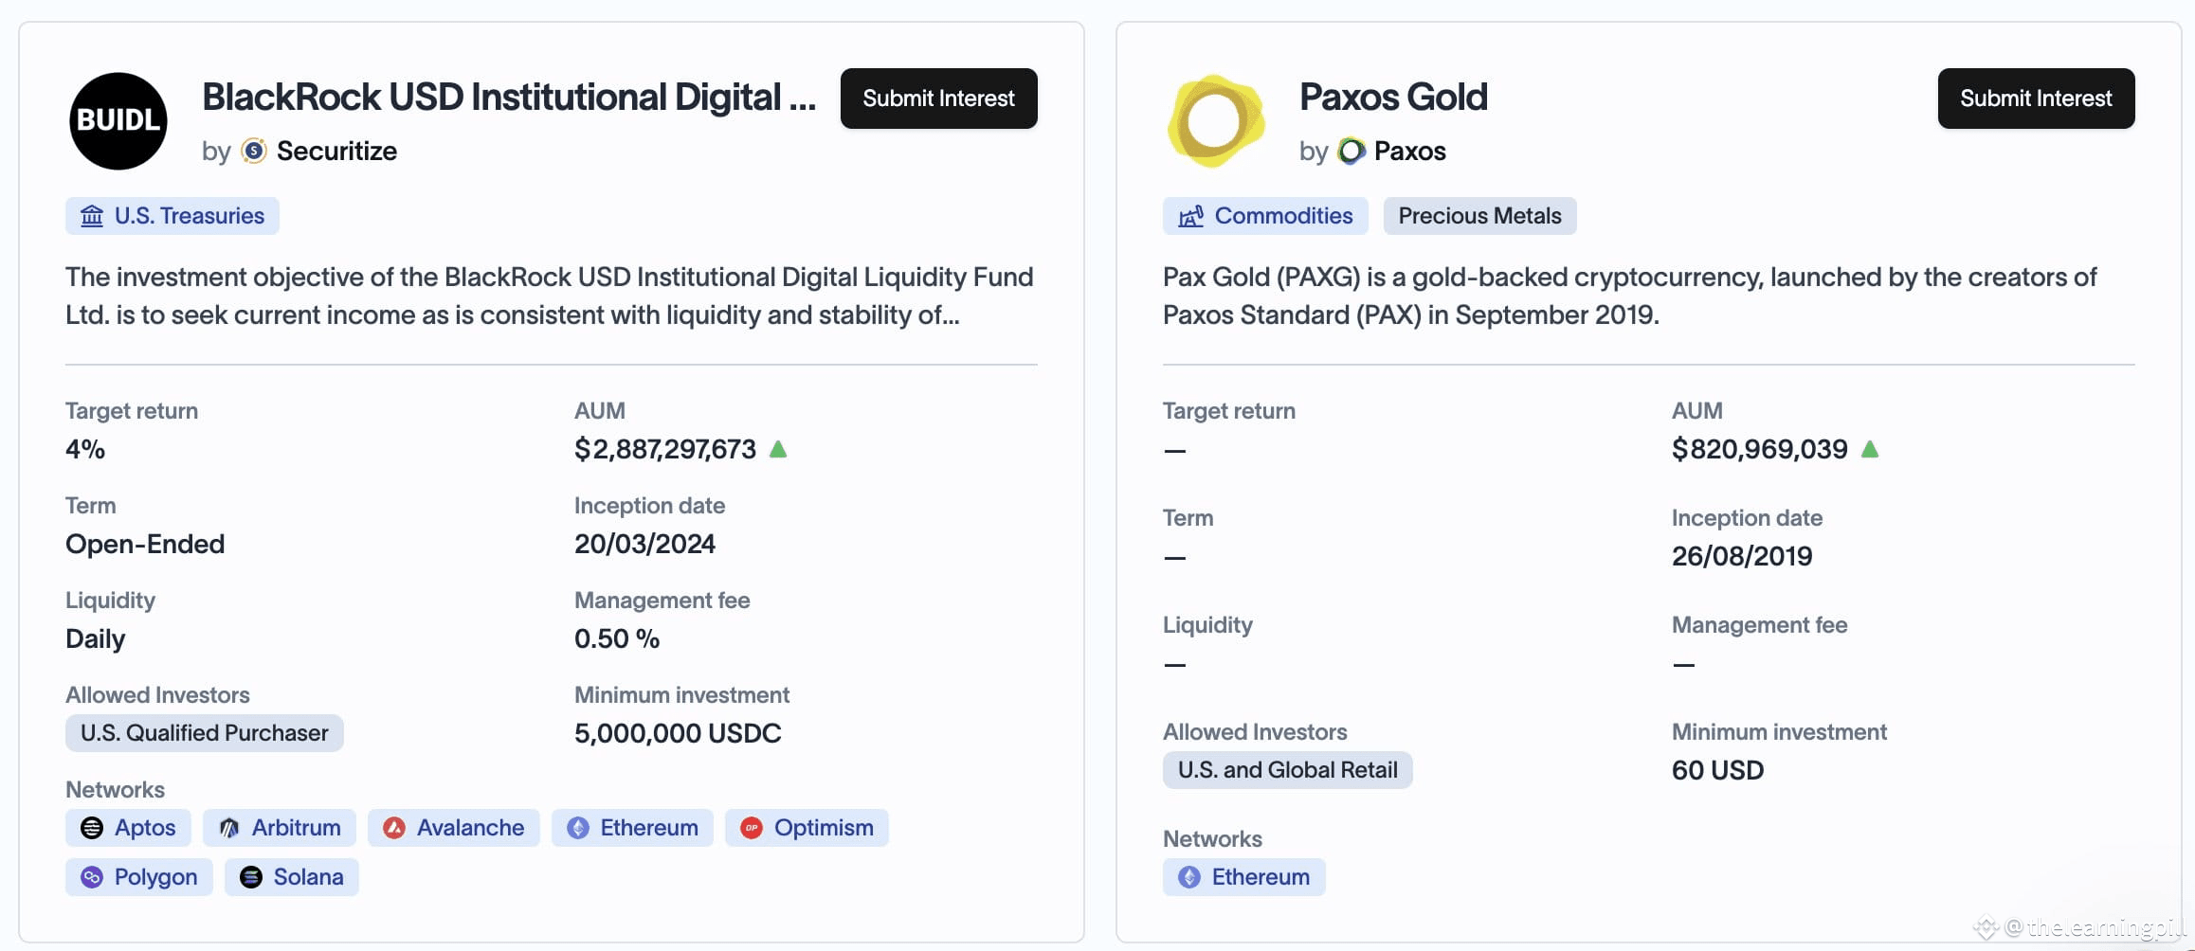The width and height of the screenshot is (2195, 951).
Task: Click the Polygon network icon
Action: click(92, 877)
